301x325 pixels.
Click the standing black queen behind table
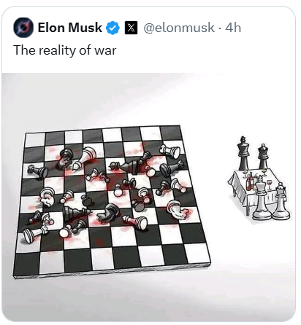[263, 157]
